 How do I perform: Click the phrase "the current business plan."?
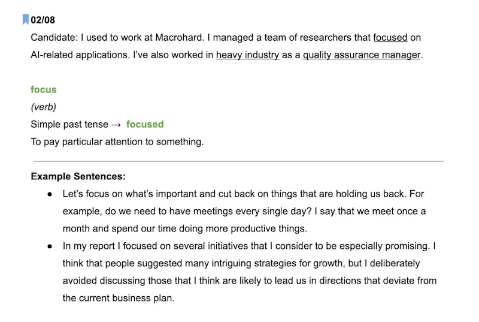tap(118, 298)
